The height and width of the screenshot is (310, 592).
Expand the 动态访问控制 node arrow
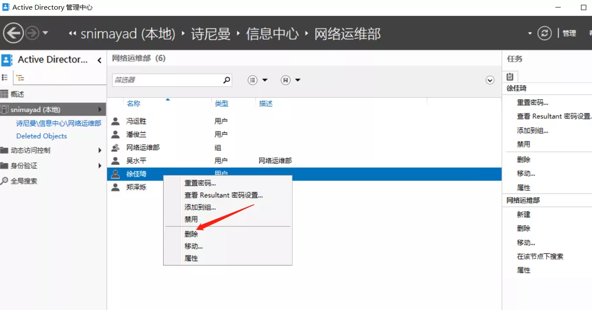point(100,150)
